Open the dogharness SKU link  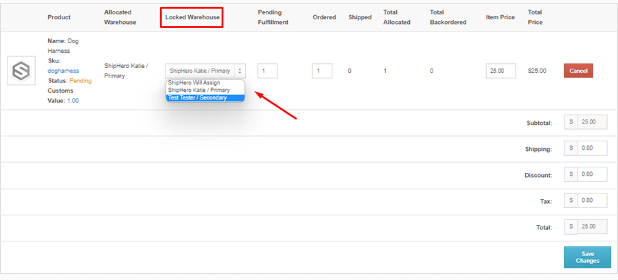click(63, 71)
